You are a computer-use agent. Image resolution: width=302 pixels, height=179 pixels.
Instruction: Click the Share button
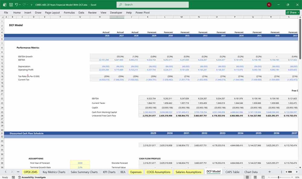click(x=291, y=12)
